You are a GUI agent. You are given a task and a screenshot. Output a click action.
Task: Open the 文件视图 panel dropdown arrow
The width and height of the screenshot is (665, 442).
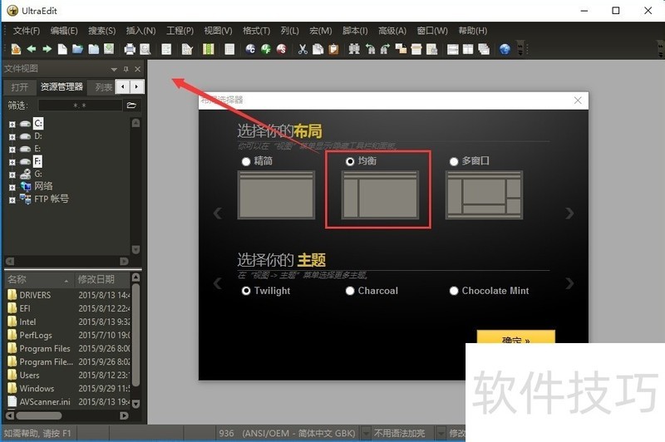pos(114,69)
